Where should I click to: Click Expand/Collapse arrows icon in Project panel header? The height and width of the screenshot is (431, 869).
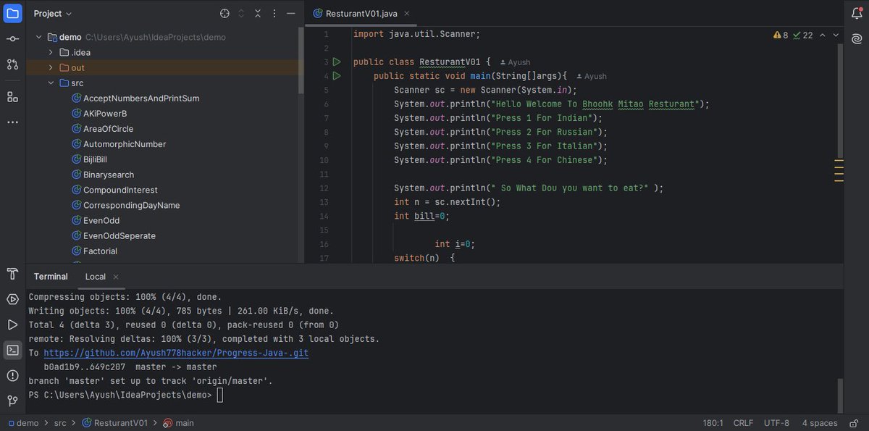click(242, 13)
